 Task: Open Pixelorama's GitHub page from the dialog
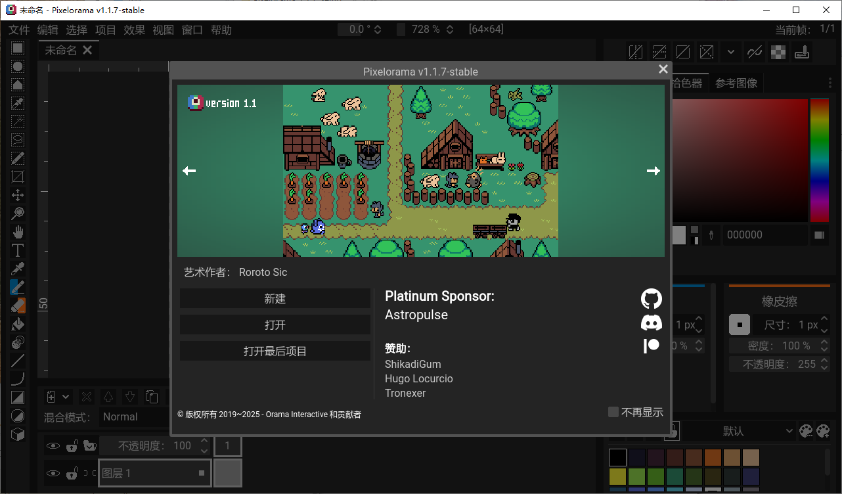click(651, 298)
